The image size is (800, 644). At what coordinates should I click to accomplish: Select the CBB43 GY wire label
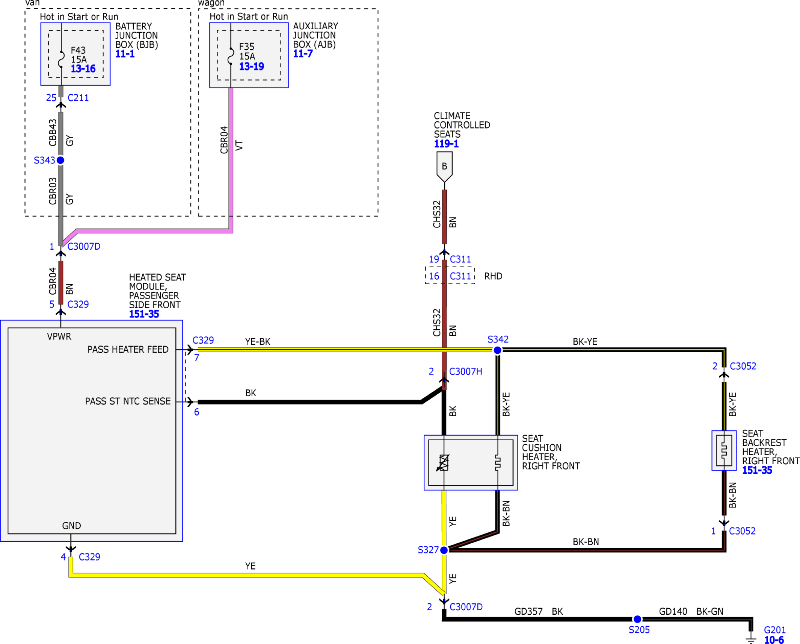tap(61, 133)
